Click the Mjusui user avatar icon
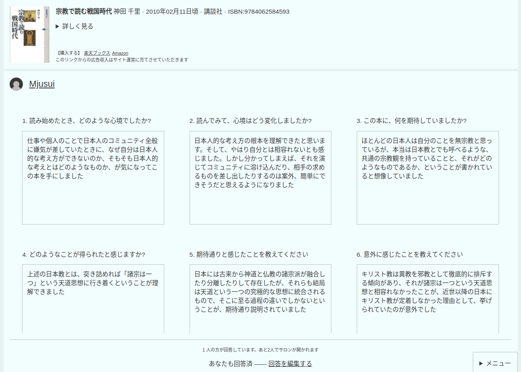This screenshot has height=372, width=521. click(16, 84)
